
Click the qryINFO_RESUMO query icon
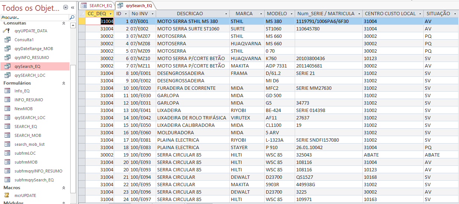coord(7,57)
